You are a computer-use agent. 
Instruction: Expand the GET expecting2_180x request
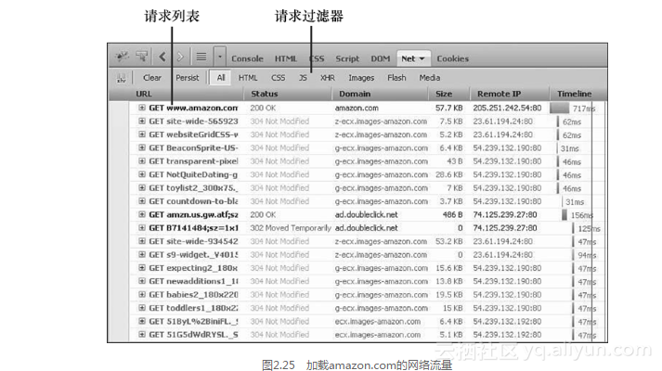142,268
